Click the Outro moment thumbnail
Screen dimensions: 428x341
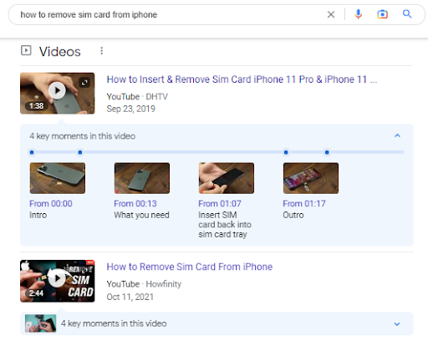click(x=311, y=178)
